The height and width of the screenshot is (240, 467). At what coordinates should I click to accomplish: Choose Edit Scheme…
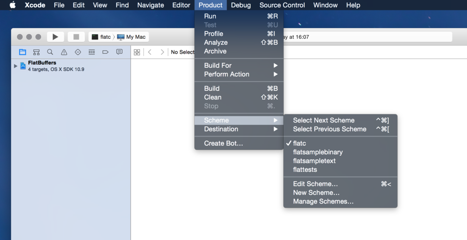point(340,184)
